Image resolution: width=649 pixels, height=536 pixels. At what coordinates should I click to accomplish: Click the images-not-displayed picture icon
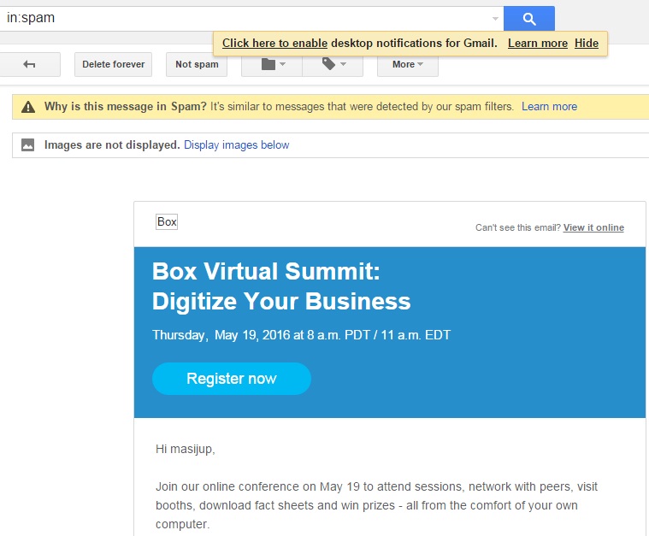(x=27, y=144)
